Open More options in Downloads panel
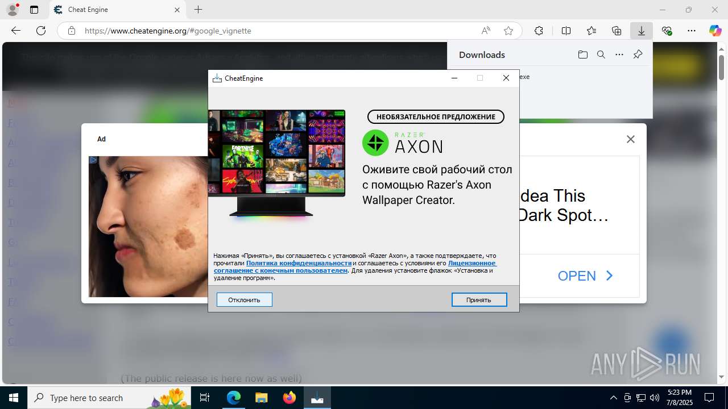728x409 pixels. [619, 55]
